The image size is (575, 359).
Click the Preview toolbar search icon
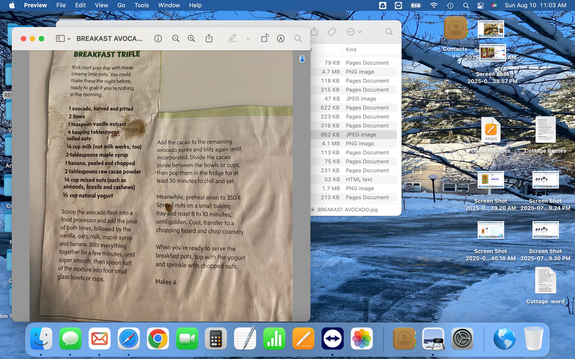click(x=298, y=39)
